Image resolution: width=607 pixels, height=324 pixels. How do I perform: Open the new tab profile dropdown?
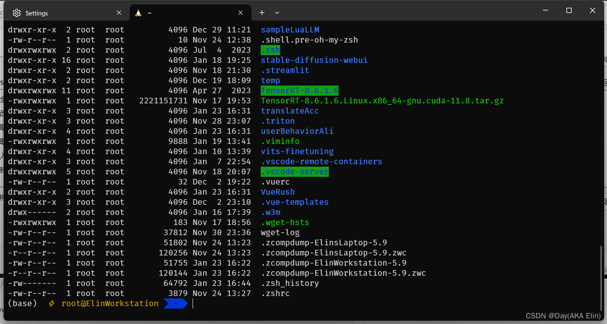(x=277, y=13)
